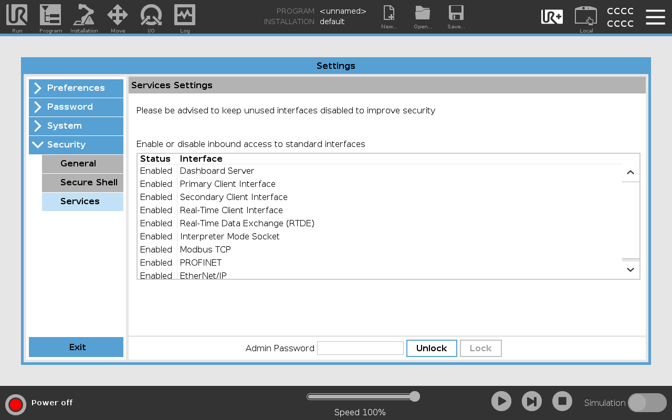Image resolution: width=672 pixels, height=420 pixels.
Task: Click the New program icon
Action: coord(389,16)
